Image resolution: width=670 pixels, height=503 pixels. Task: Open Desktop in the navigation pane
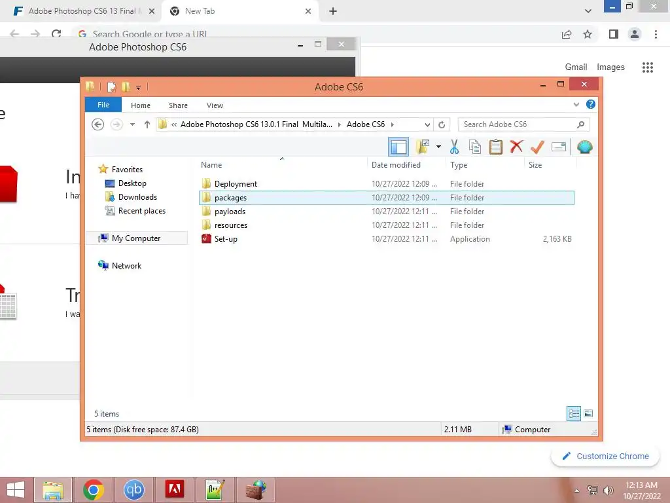pyautogui.click(x=132, y=183)
